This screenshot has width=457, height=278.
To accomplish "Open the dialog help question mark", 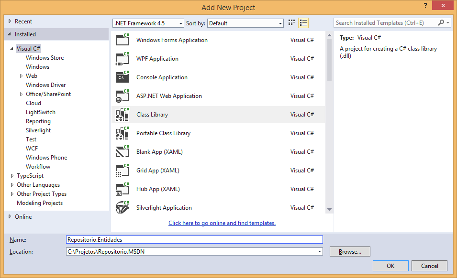I will [425, 5].
